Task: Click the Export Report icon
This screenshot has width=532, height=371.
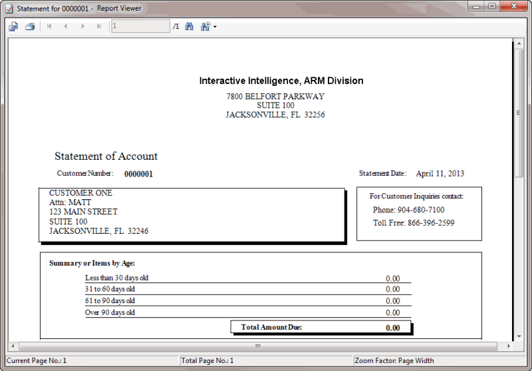Action: [x=13, y=27]
